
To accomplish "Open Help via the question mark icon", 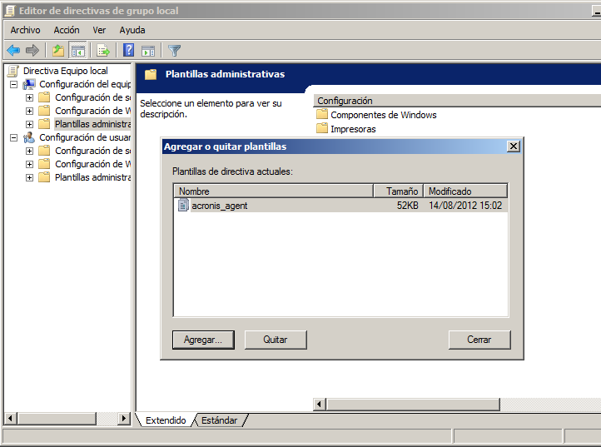I will pos(129,50).
